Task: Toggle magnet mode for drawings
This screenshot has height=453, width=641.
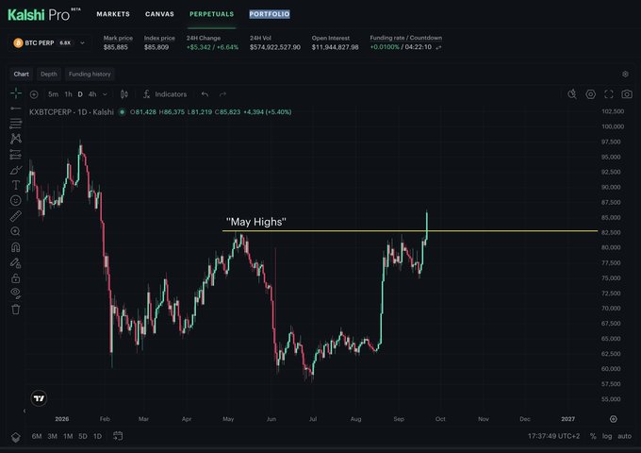Action: click(x=15, y=247)
